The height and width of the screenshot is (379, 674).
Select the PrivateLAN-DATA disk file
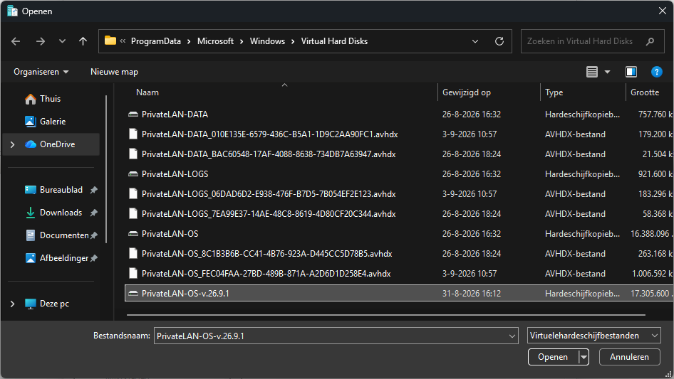tap(399, 114)
